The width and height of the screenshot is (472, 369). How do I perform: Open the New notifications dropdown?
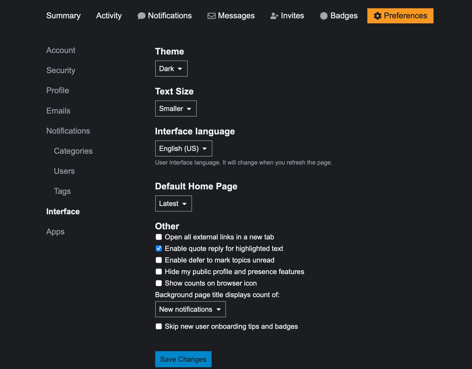[190, 309]
